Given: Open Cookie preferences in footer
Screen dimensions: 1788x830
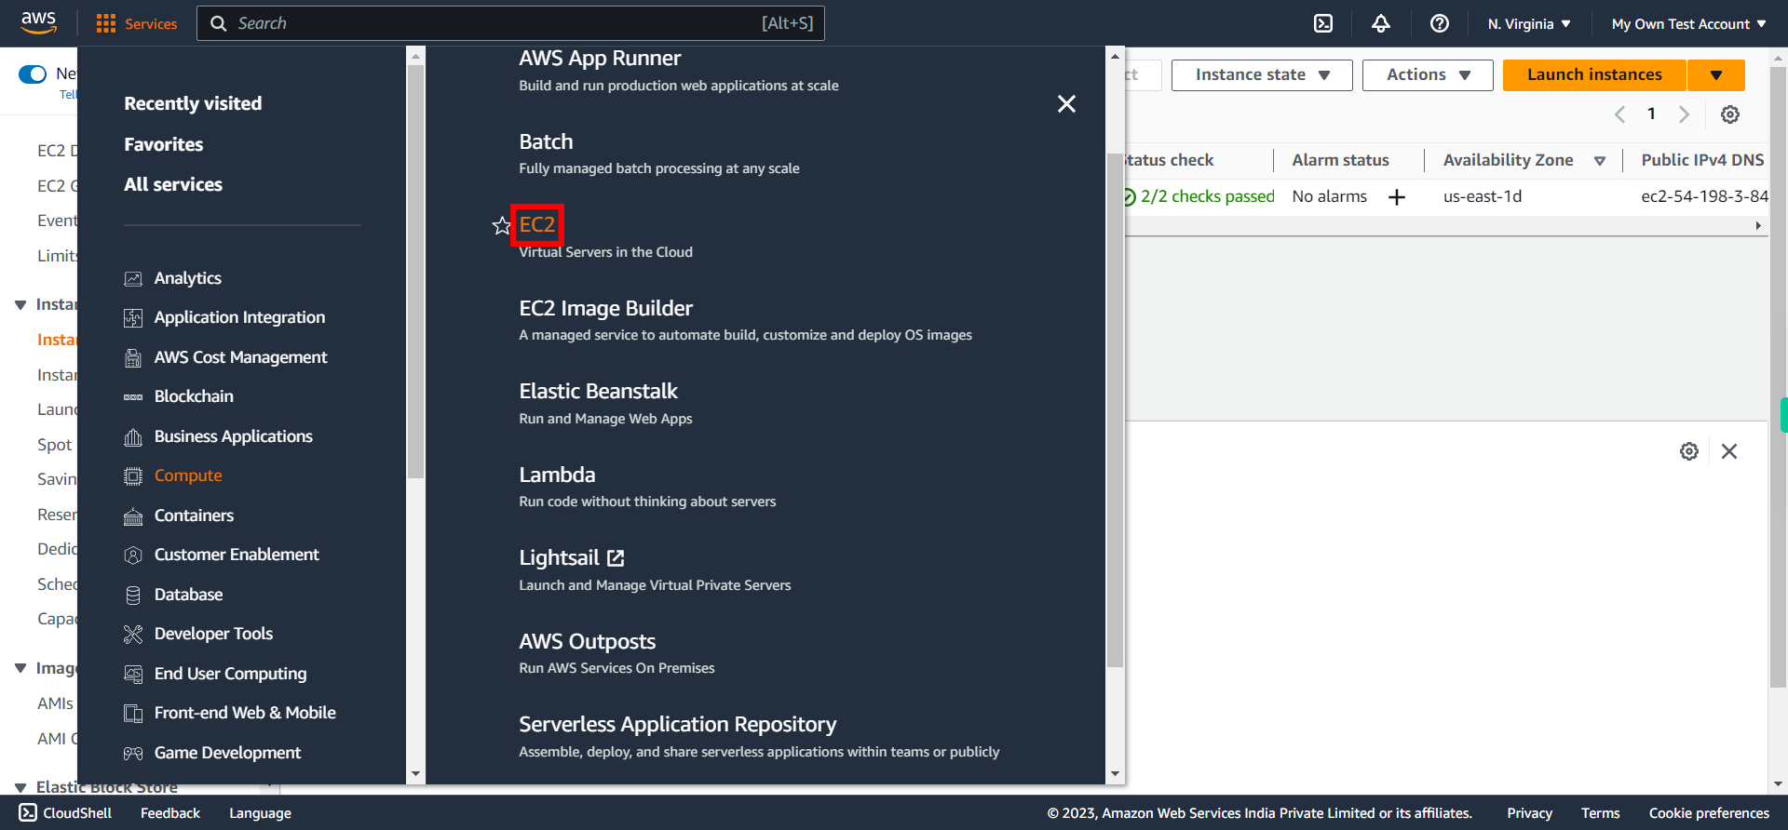Looking at the screenshot, I should pyautogui.click(x=1709, y=813).
